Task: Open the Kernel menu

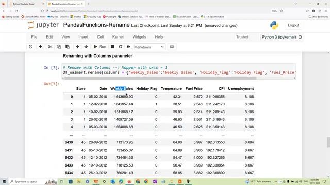Action: click(x=118, y=37)
